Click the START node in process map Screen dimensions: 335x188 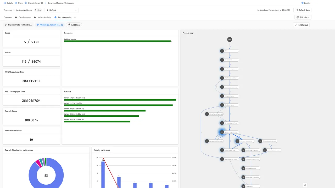point(230,39)
